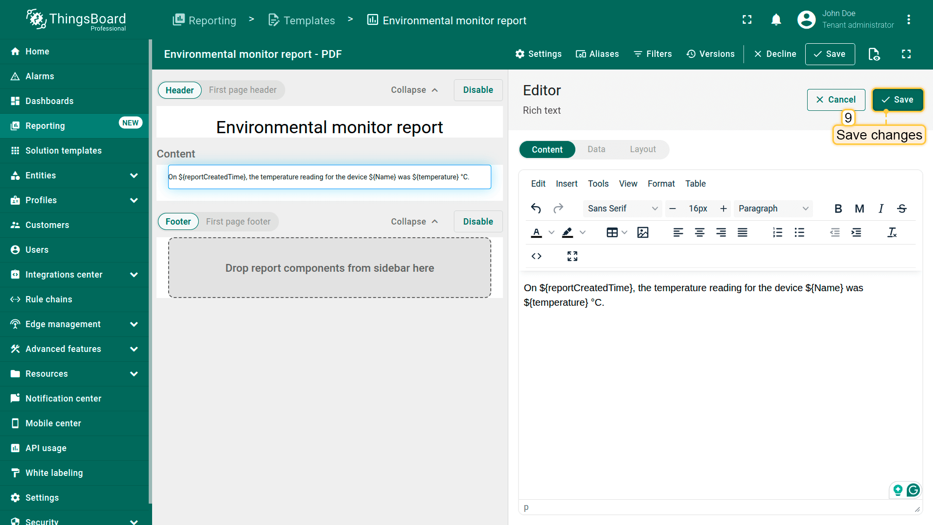Expand template editor to fullscreen

click(x=906, y=54)
